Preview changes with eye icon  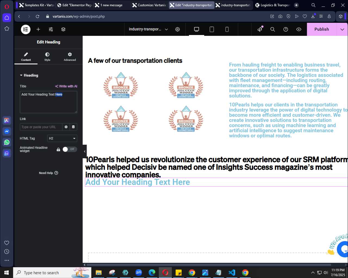coord(299,29)
